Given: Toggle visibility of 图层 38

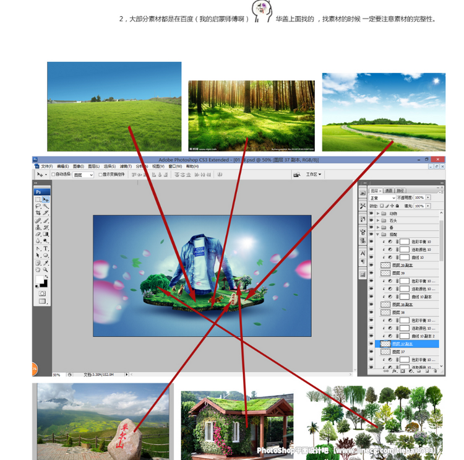Looking at the screenshot, I should tap(371, 312).
